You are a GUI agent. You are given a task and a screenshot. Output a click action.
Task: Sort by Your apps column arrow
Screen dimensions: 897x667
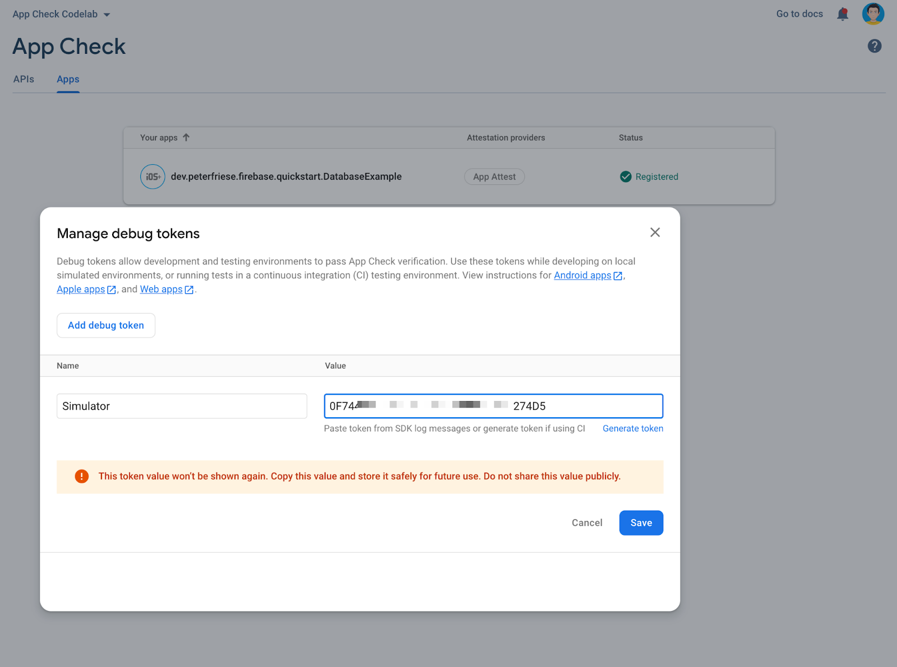pos(186,138)
